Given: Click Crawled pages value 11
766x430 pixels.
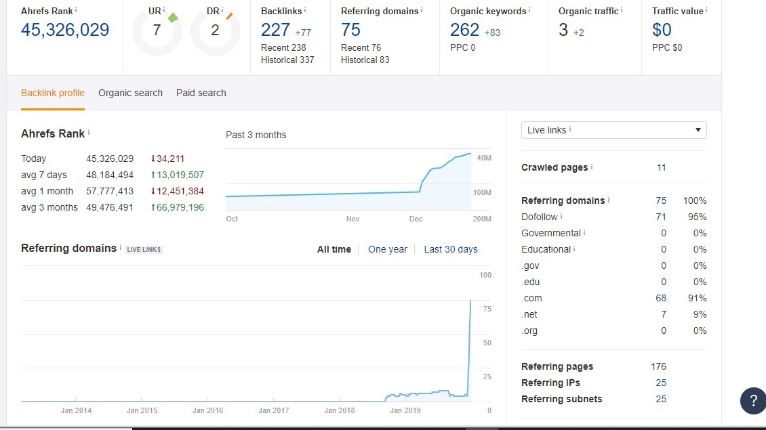Looking at the screenshot, I should [662, 167].
